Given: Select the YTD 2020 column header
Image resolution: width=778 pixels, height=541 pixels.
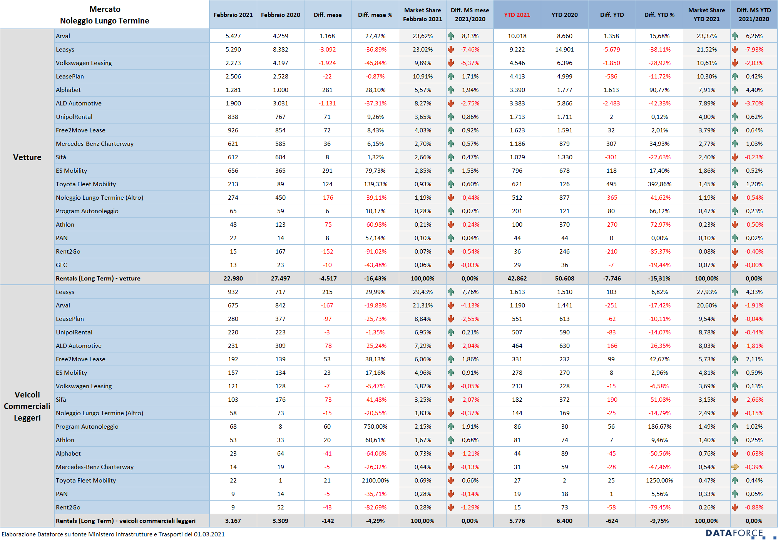Looking at the screenshot, I should point(564,15).
